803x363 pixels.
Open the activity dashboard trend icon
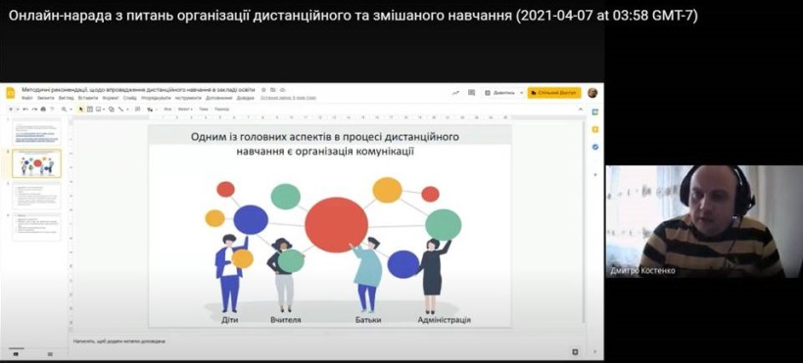pos(455,93)
